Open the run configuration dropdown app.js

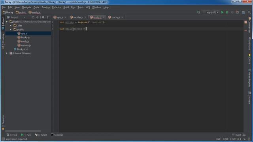point(211,12)
